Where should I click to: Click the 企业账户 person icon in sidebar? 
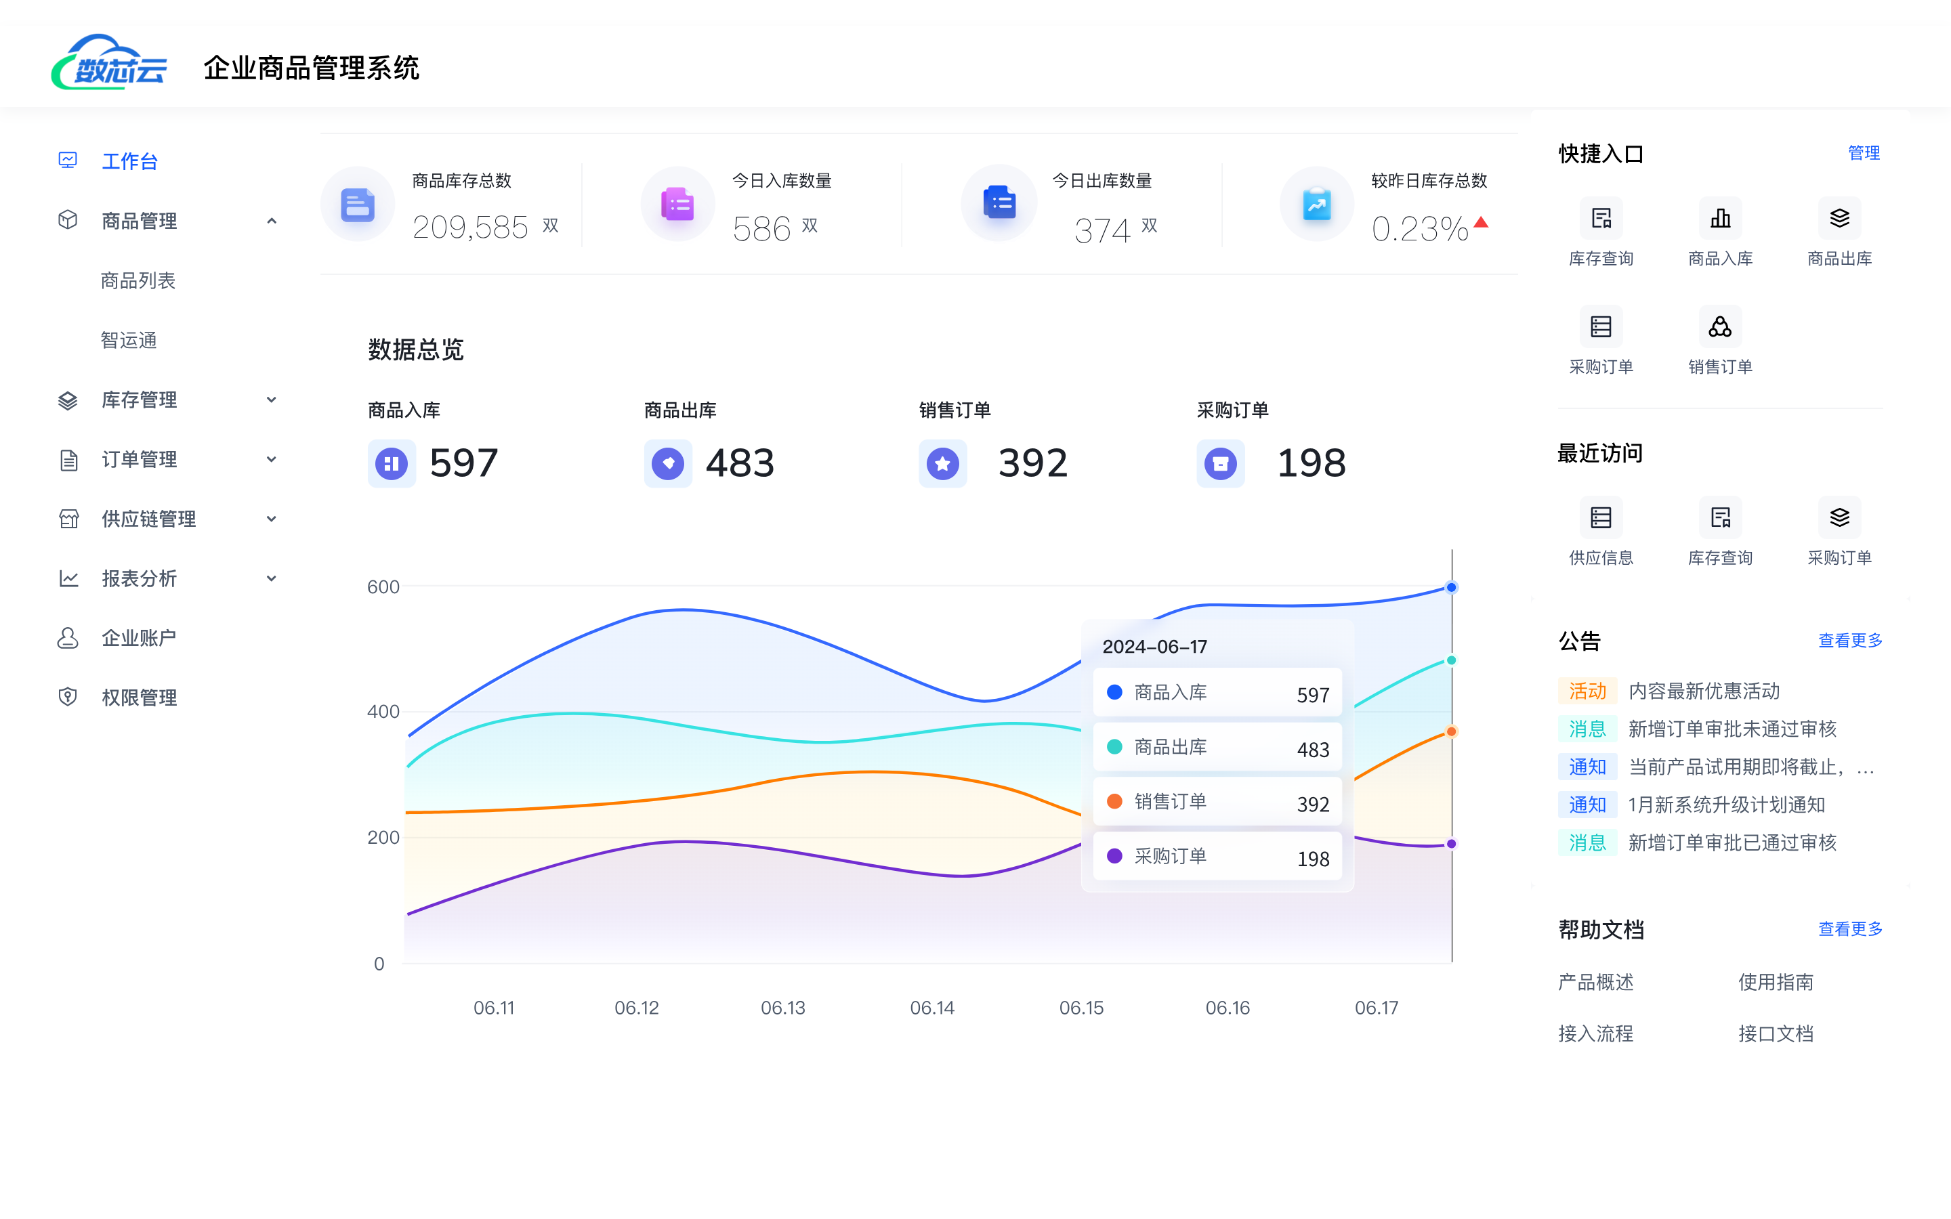(x=68, y=638)
